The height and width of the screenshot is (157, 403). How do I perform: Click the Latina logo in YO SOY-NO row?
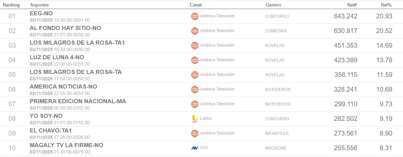tap(194, 119)
